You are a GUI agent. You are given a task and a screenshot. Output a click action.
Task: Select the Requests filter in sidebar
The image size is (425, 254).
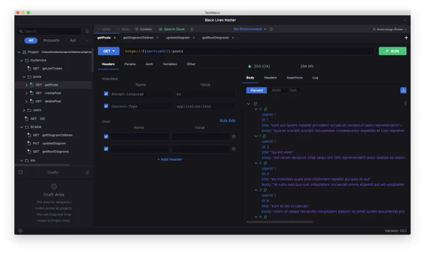[x=51, y=41]
